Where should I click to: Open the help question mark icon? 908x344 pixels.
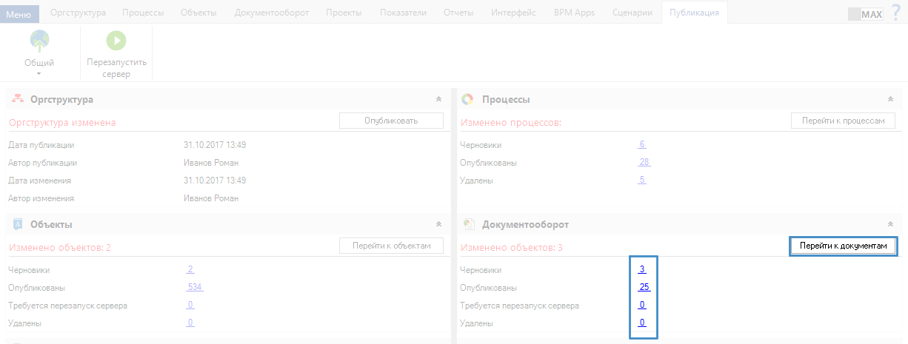point(895,13)
